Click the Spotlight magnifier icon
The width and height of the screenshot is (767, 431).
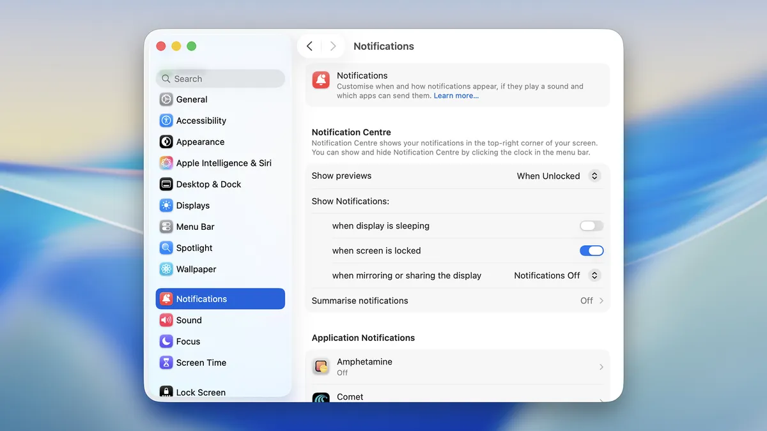(166, 248)
